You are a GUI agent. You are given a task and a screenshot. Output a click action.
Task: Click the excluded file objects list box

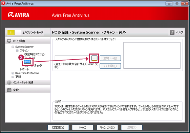pyautogui.click(x=152, y=56)
